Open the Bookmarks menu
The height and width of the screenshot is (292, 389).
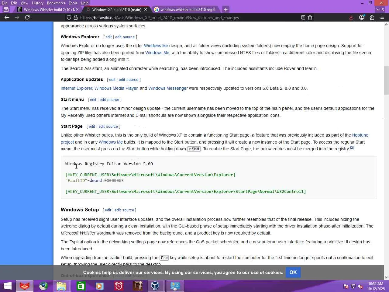click(56, 3)
